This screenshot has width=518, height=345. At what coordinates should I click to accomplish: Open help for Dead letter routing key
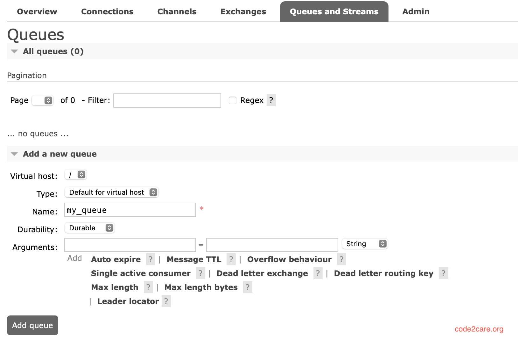443,273
